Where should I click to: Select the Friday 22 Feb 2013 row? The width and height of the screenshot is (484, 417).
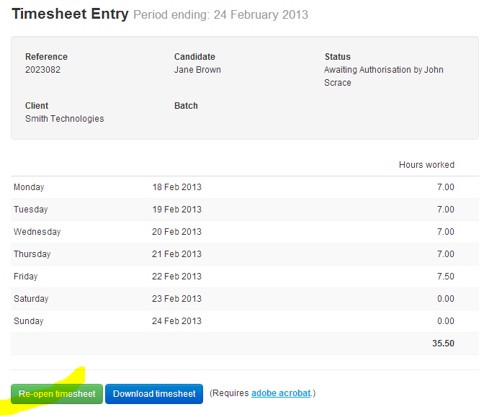[244, 277]
